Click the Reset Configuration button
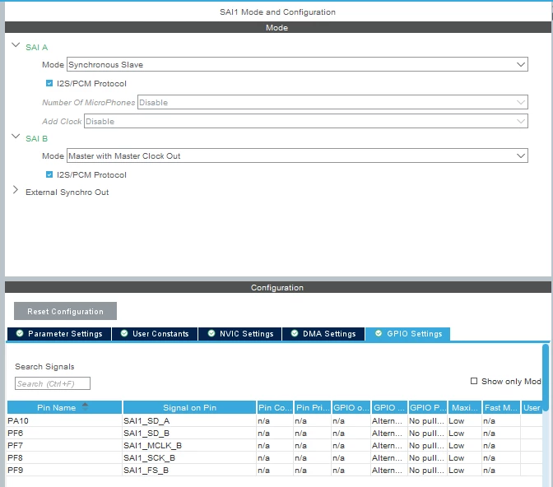Viewport: 553px width, 487px height. 65,312
